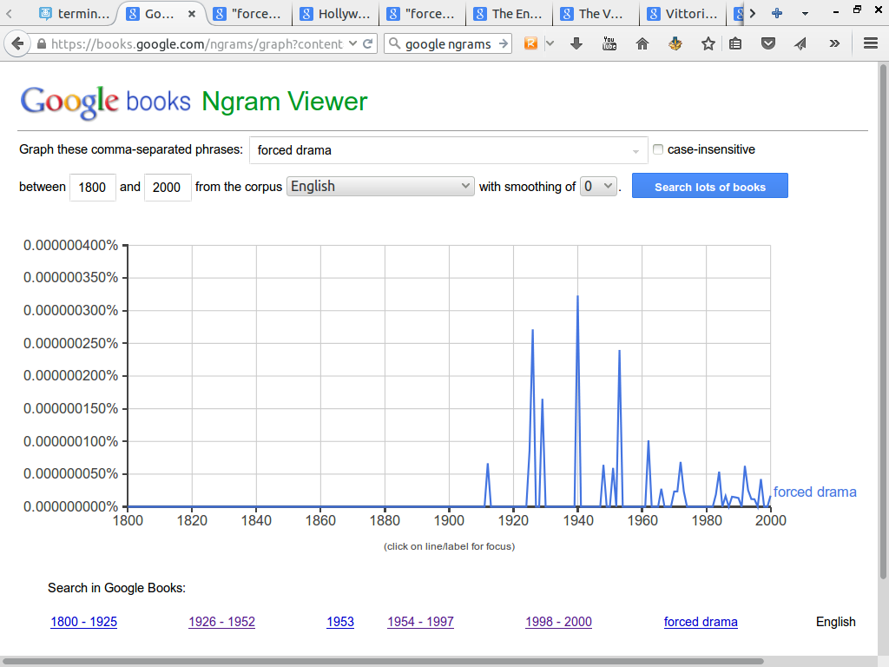Image resolution: width=889 pixels, height=667 pixels.
Task: Open the 1998 - 2000 link
Action: tap(558, 622)
